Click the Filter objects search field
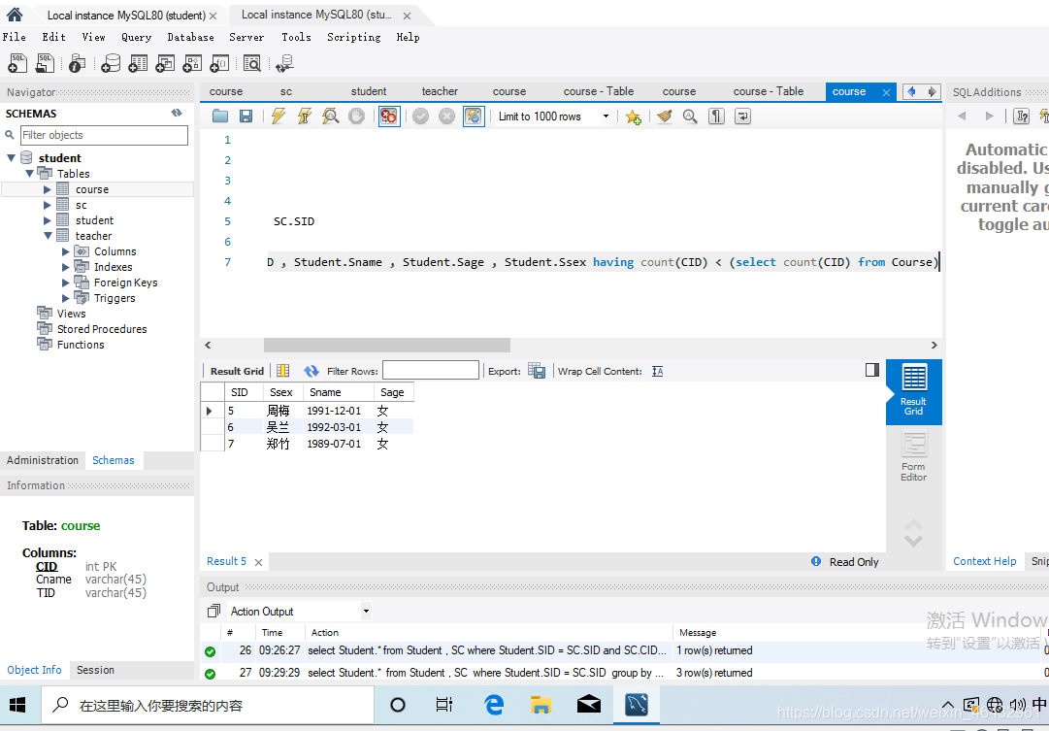This screenshot has width=1049, height=731. 105,135
